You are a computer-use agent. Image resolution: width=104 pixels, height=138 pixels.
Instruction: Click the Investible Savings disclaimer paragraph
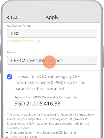(51, 121)
